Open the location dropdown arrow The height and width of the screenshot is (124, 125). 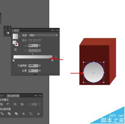click(x=40, y=71)
